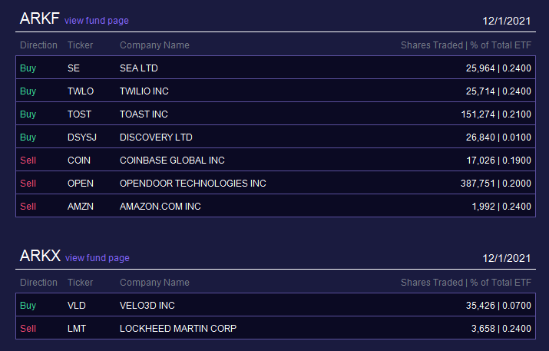549x351 pixels.
Task: Open the ARKF view fund page link
Action: (96, 21)
